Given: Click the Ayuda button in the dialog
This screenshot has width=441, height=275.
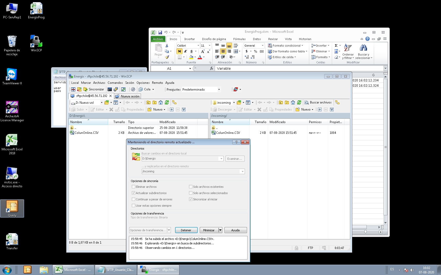Looking at the screenshot, I should click(x=235, y=230).
